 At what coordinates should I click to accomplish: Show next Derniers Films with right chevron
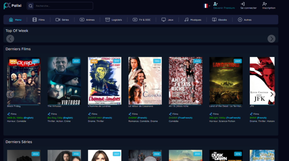[272, 94]
